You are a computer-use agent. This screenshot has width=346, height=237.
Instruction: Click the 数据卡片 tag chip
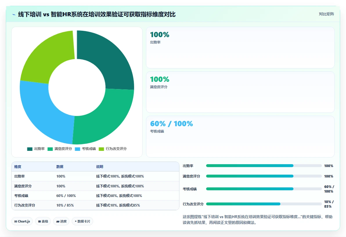tap(82, 221)
